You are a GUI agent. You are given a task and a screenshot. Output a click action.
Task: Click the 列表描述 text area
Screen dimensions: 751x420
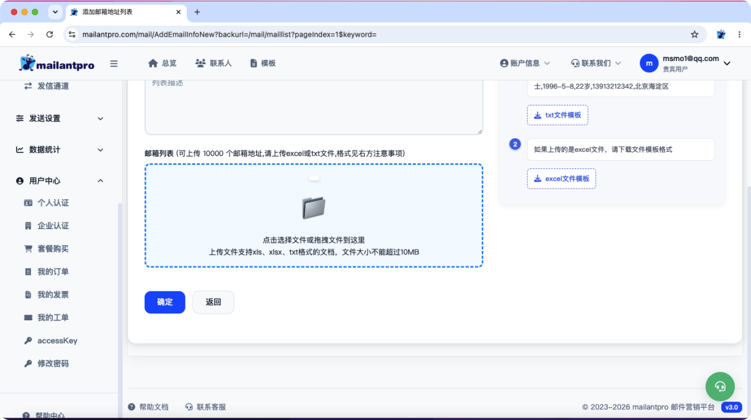314,107
